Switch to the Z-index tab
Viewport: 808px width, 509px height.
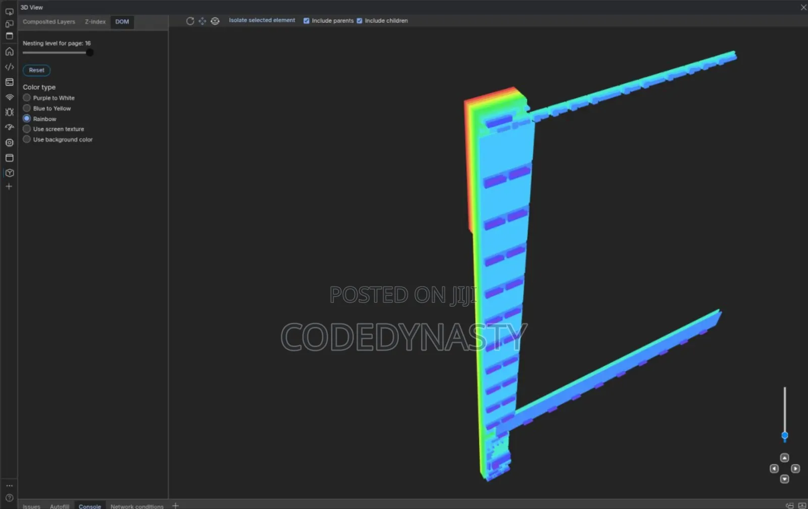pos(95,22)
